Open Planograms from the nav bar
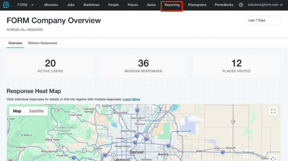The width and height of the screenshot is (288, 161). pos(197,5)
